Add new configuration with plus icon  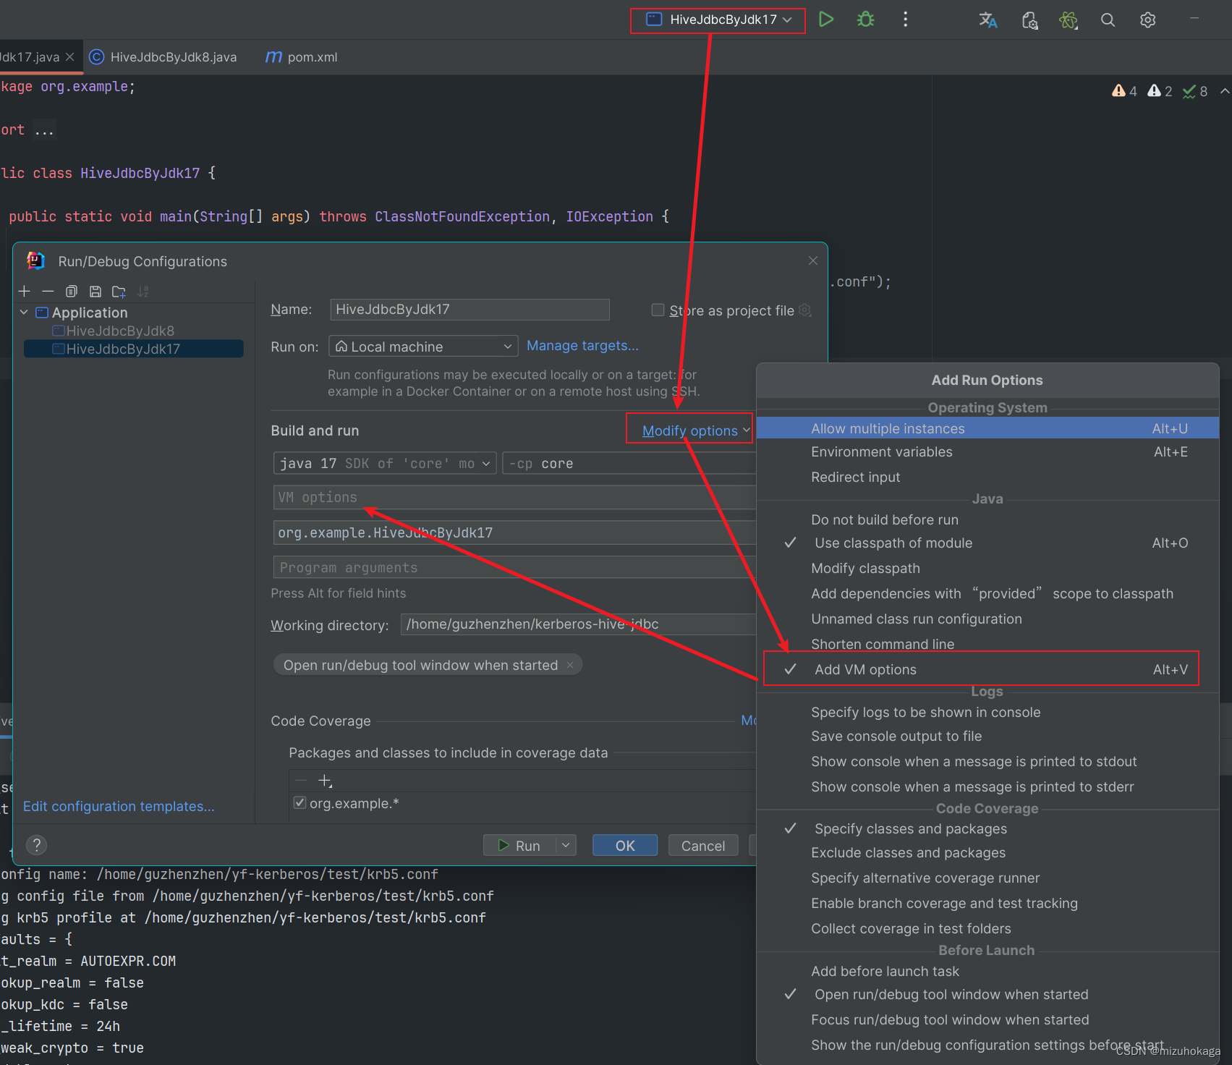[25, 292]
